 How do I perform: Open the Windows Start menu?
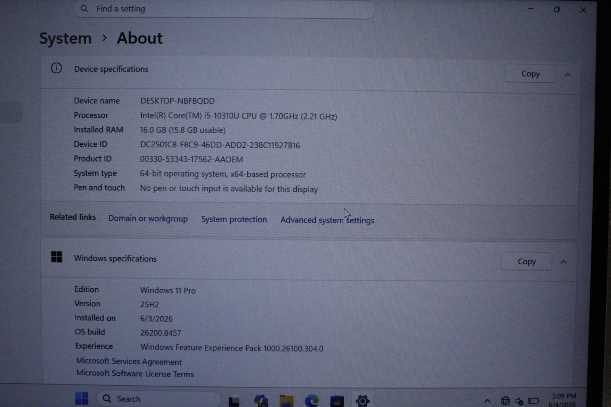point(81,399)
